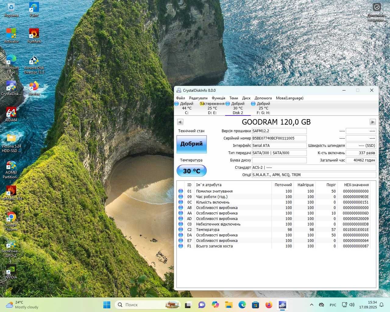Open the Activator desktop icon
390x312 pixels.
pos(11,36)
